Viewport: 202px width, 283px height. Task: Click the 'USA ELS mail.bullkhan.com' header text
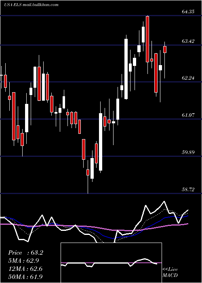(x=31, y=5)
